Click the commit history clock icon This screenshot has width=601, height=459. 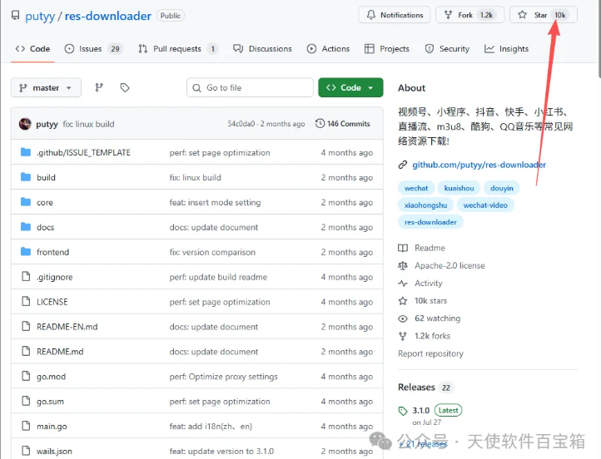click(x=320, y=124)
